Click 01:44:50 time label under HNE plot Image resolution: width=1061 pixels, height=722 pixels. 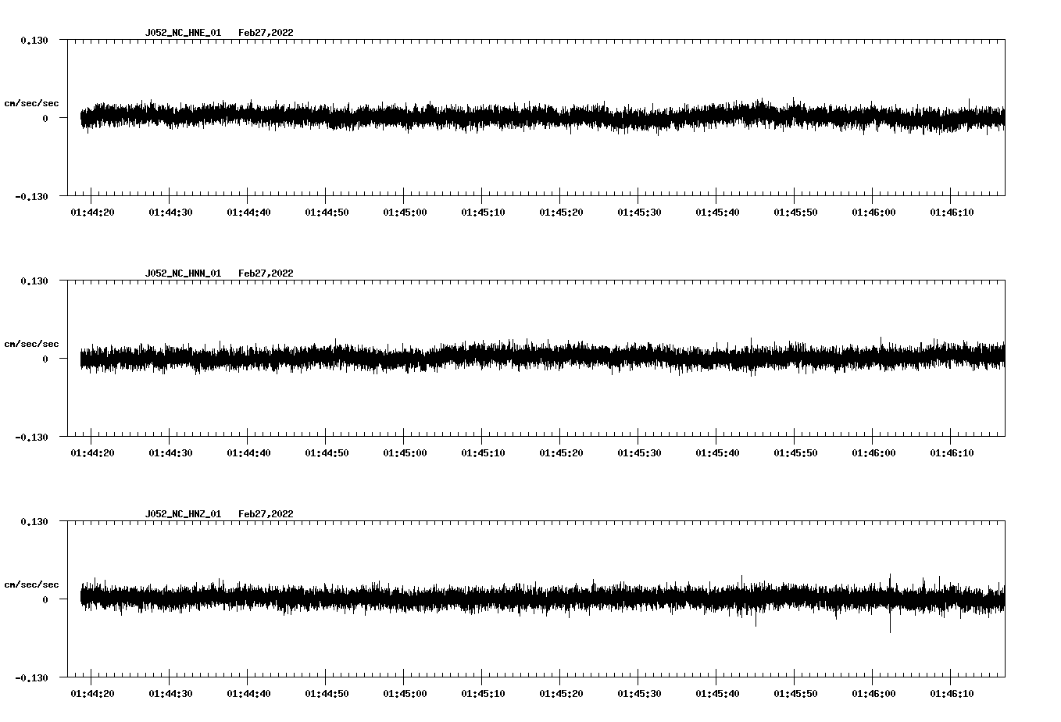click(x=327, y=213)
